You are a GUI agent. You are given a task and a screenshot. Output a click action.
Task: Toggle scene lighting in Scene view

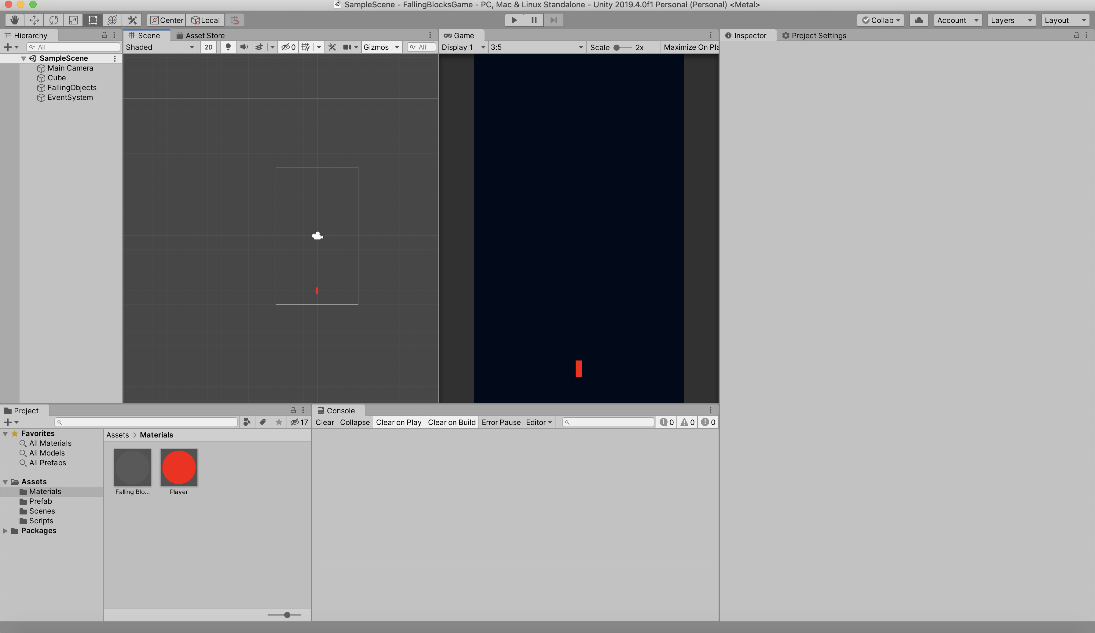click(x=228, y=47)
